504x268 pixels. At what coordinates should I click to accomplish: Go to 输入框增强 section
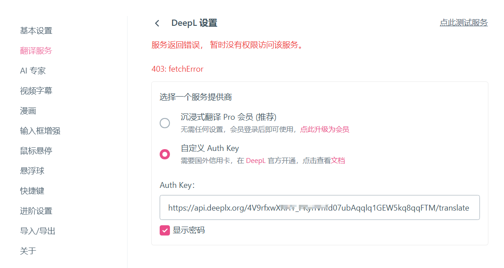tap(40, 130)
